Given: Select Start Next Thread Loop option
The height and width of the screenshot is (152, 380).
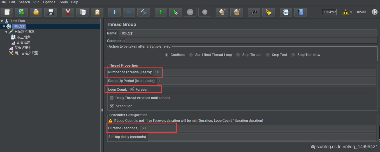Looking at the screenshot, I should (x=191, y=55).
